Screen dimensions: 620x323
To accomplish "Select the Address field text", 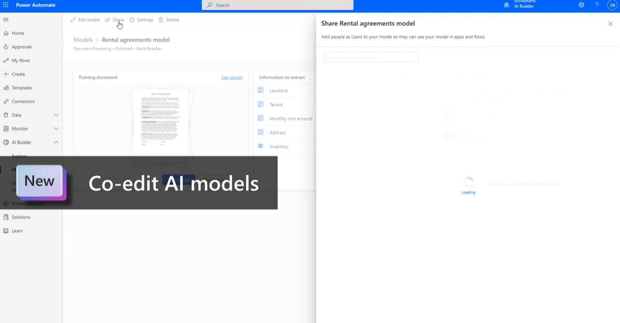I will point(277,133).
